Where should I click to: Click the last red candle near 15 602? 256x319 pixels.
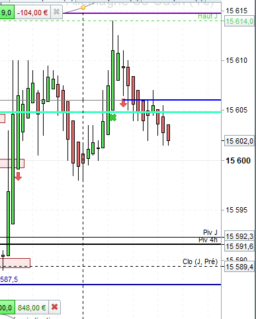pos(169,132)
